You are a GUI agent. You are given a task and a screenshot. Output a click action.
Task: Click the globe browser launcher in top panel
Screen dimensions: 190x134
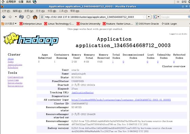[35, 2]
